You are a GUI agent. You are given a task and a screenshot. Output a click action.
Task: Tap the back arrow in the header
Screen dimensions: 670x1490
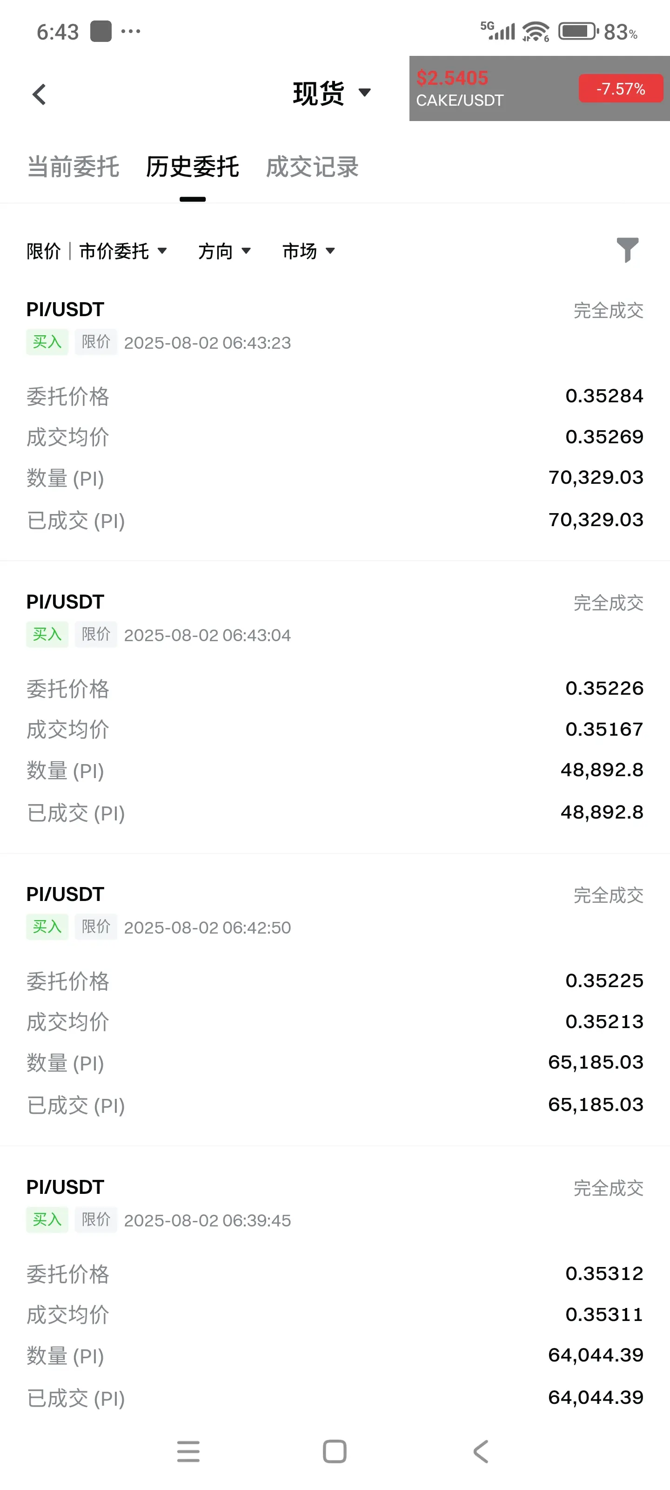point(39,94)
